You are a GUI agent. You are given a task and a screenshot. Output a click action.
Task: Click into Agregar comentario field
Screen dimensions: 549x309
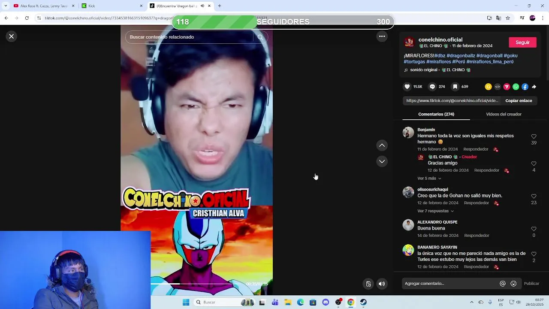[x=449, y=284]
